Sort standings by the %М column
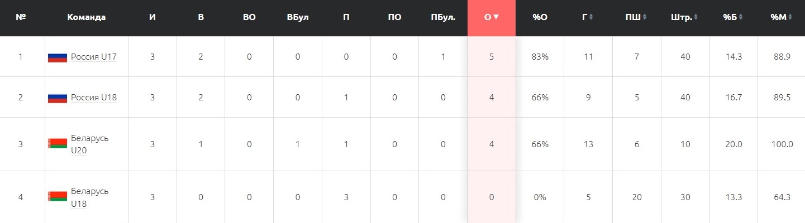The width and height of the screenshot is (805, 223). (781, 17)
